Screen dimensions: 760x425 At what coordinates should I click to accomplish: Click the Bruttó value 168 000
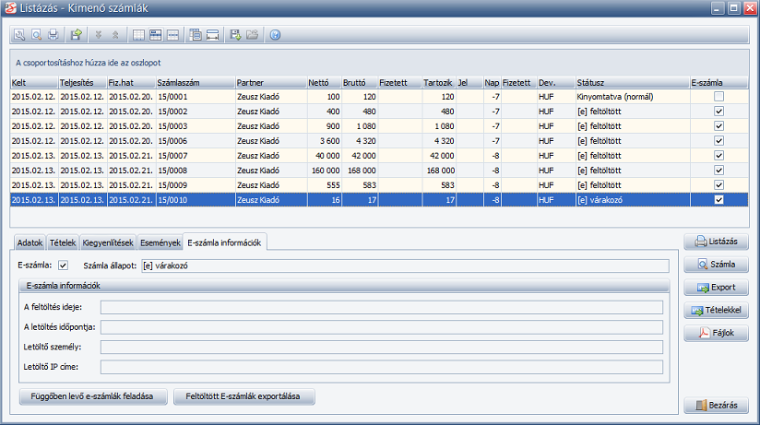pos(362,171)
